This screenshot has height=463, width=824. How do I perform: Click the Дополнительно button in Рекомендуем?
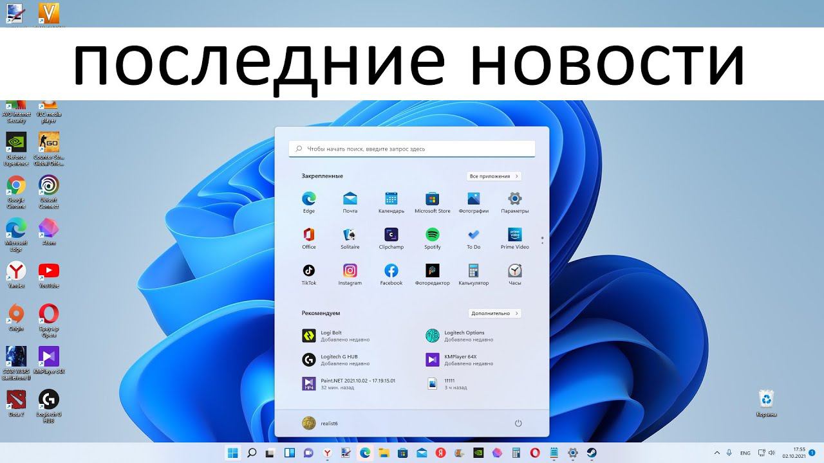(x=494, y=313)
